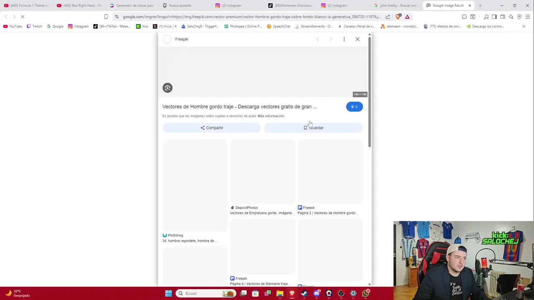Screen dimensions: 534x300
Task: Go to next image with right arrow
Action: pos(330,39)
